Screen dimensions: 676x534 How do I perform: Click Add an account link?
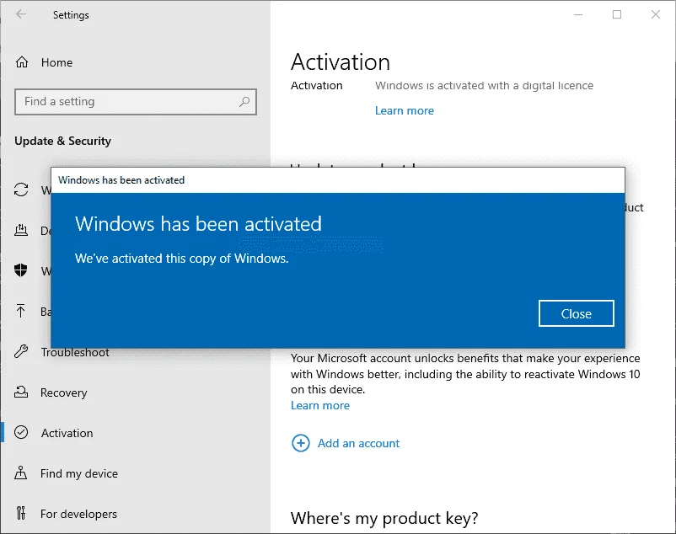tap(358, 443)
